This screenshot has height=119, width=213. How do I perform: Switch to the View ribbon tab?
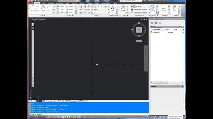67,3
